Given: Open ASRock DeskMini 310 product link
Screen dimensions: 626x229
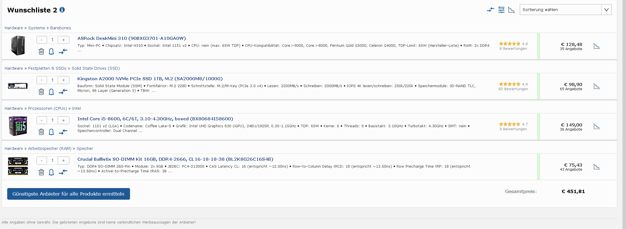Looking at the screenshot, I should coord(132,38).
